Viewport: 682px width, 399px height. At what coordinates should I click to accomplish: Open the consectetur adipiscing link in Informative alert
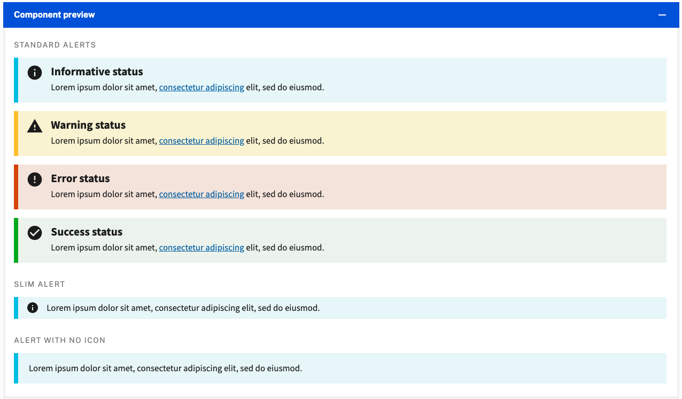[x=201, y=87]
